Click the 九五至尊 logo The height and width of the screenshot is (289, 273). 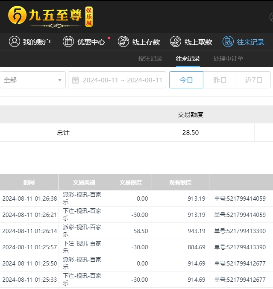pyautogui.click(x=50, y=17)
